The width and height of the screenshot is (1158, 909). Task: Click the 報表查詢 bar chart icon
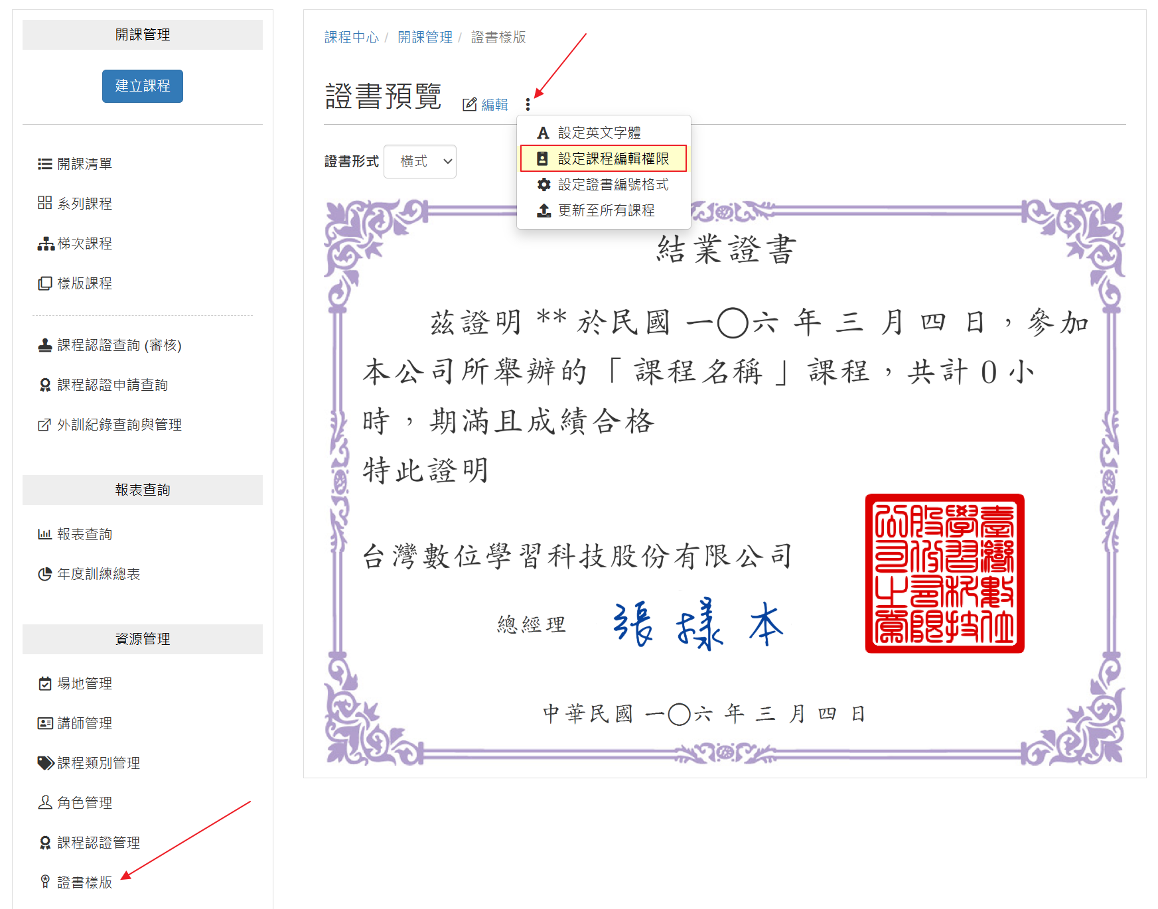click(x=45, y=534)
